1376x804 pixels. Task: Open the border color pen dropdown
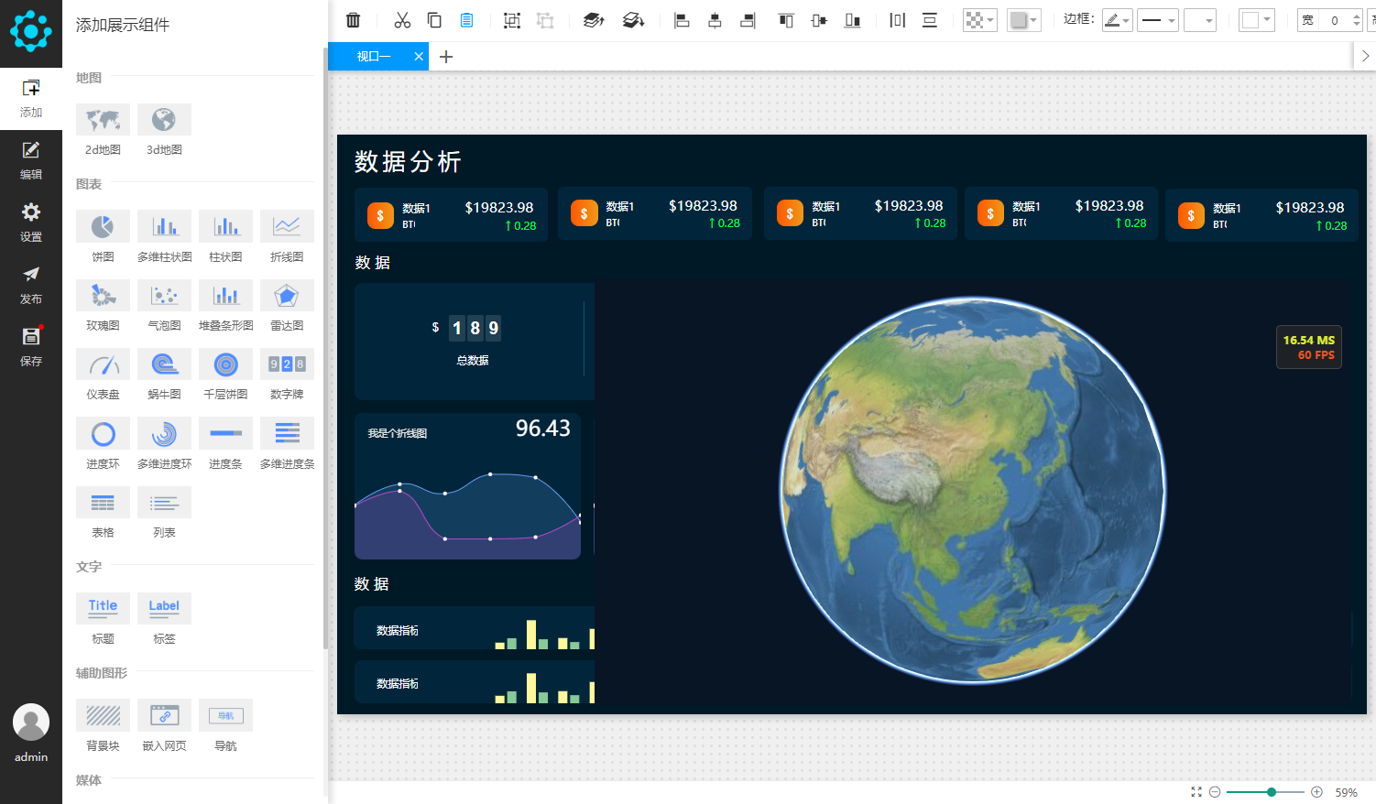[x=1117, y=20]
